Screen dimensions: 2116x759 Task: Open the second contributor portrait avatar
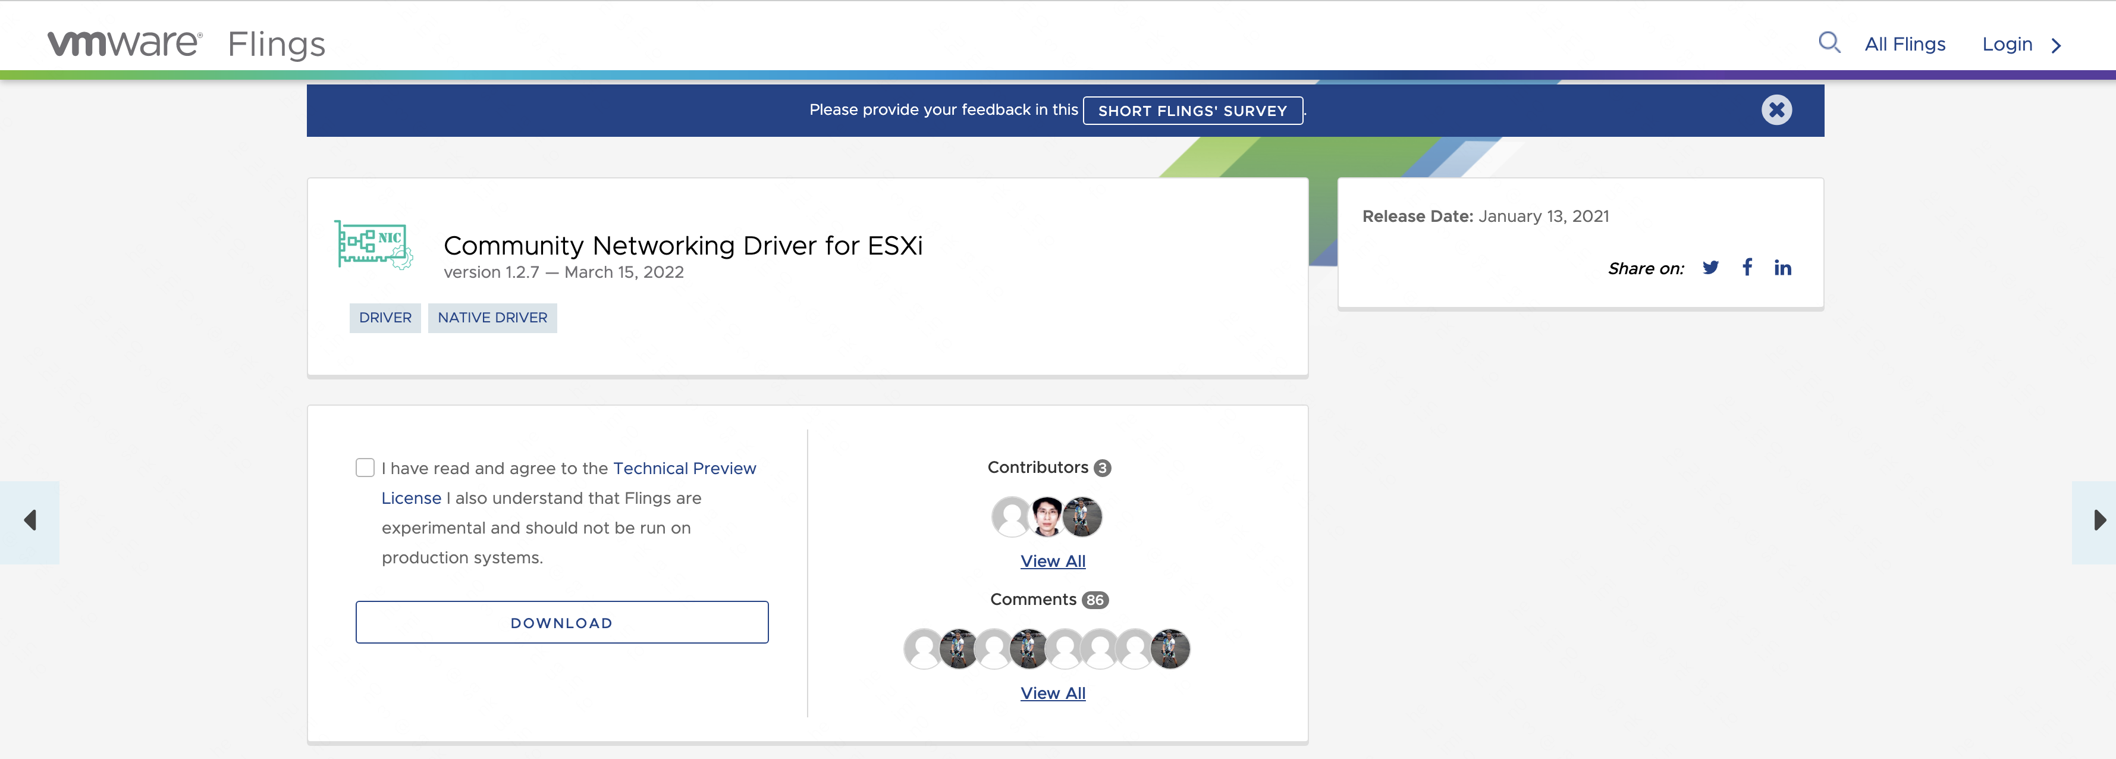1047,517
